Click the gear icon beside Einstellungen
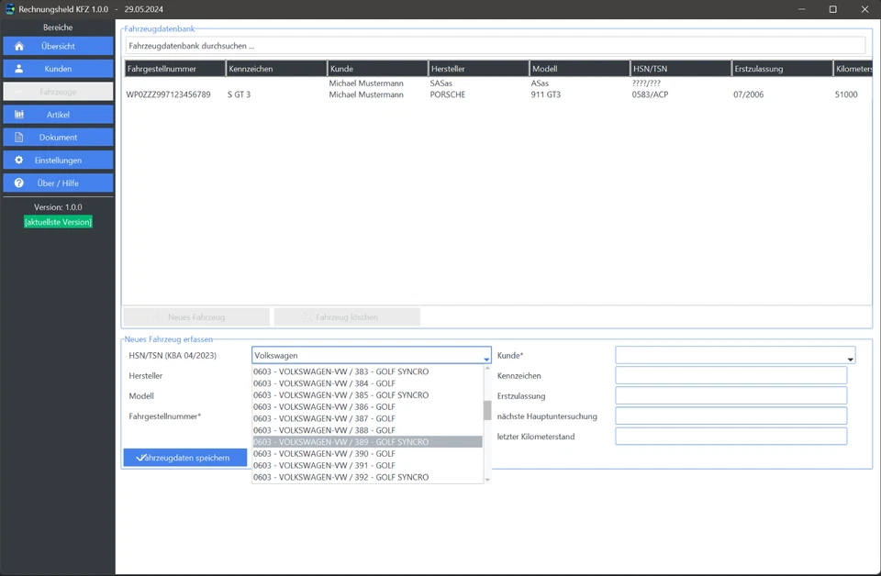The width and height of the screenshot is (881, 576). tap(19, 161)
